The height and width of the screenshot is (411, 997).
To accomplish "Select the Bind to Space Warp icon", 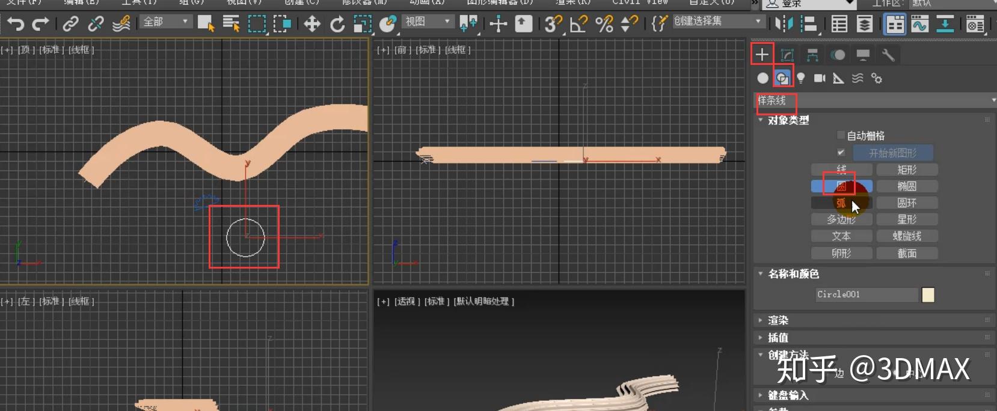I will coord(121,24).
